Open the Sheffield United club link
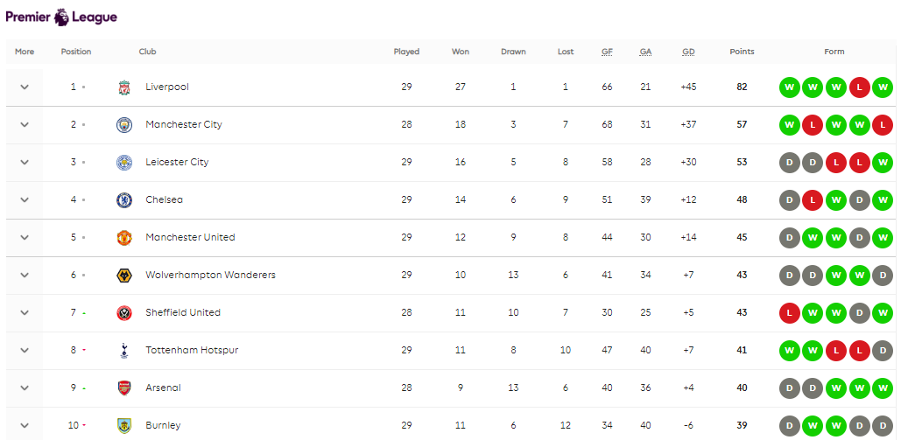Viewport: 915px width, 440px height. 183,312
